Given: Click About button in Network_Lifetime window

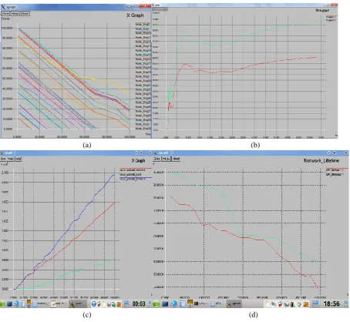Looking at the screenshot, I should [x=176, y=159].
